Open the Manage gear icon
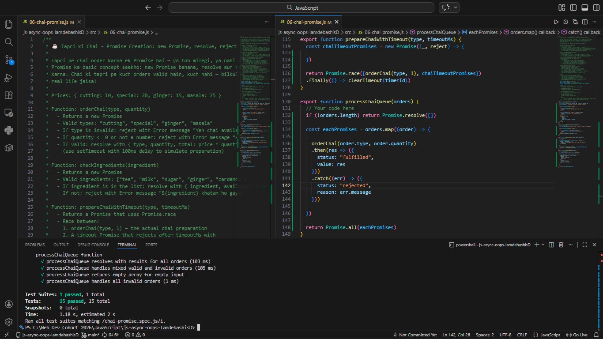603x339 pixels. pos(8,321)
